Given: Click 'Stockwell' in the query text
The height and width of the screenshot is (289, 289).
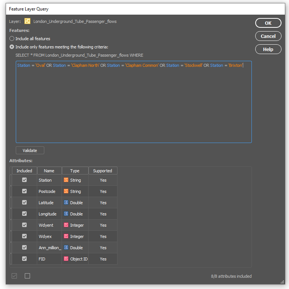Looking at the screenshot, I should pos(193,65).
